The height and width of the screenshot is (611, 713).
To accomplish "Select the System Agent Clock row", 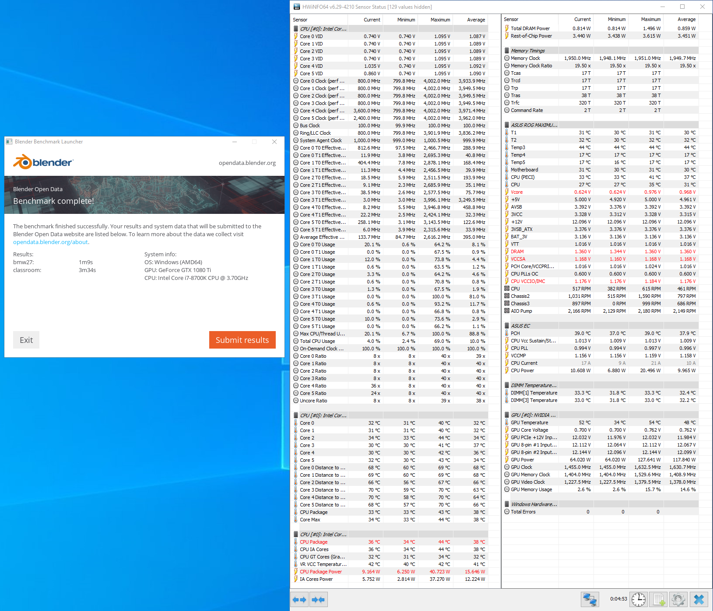I will click(x=390, y=140).
